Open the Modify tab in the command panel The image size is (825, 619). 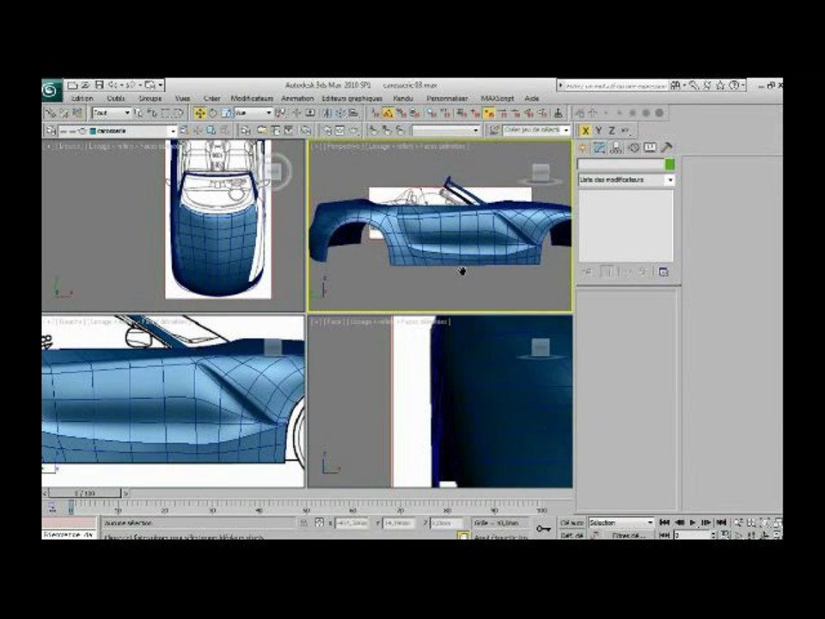pos(599,148)
